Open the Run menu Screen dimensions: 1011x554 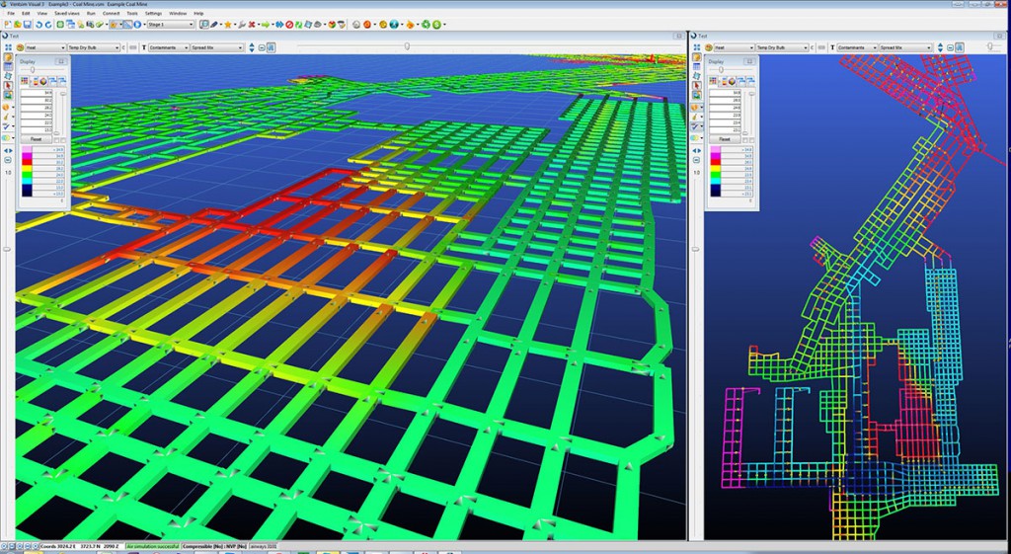(91, 13)
